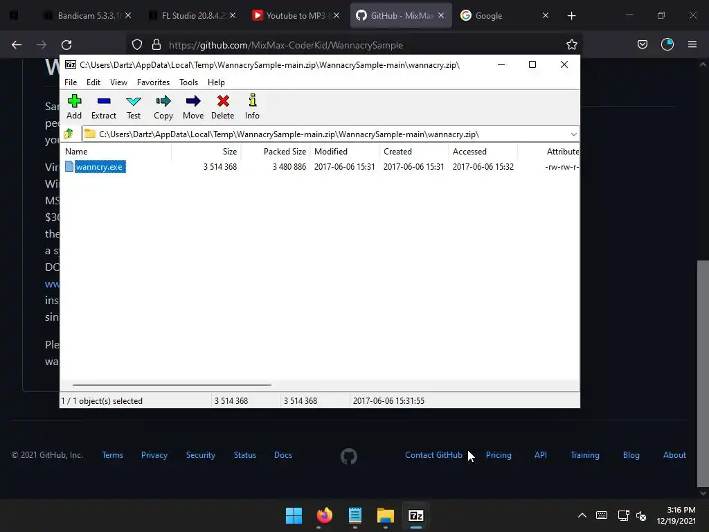This screenshot has width=709, height=532.
Task: Go back in Firefox
Action: pyautogui.click(x=17, y=45)
